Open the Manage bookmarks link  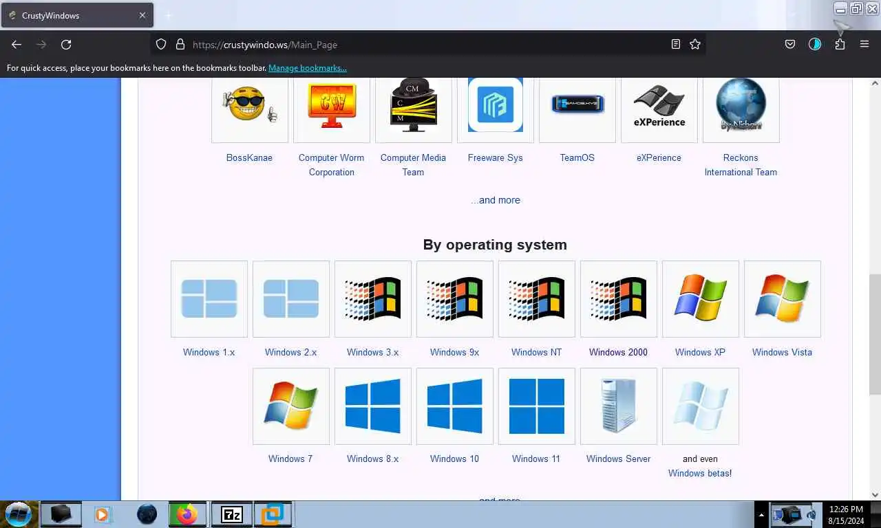click(x=308, y=68)
